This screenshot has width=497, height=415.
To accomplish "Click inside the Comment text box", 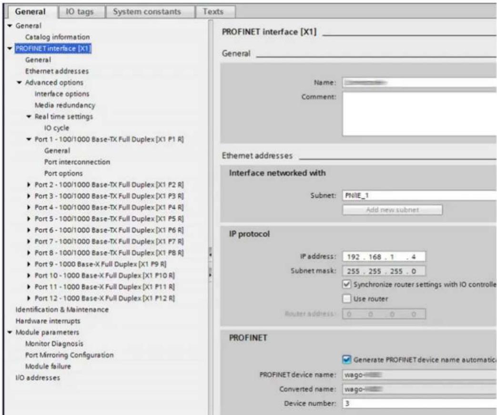I will tap(419, 114).
